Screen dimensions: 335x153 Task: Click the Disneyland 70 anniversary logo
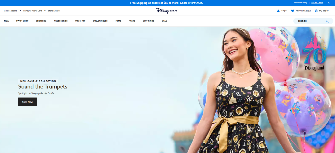pyautogui.click(x=314, y=52)
